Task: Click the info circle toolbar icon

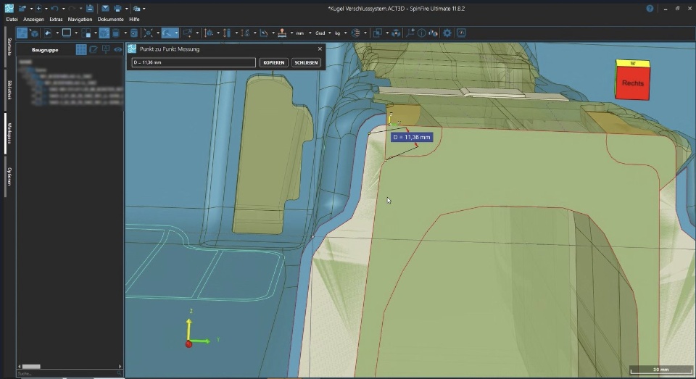Action: (x=421, y=33)
